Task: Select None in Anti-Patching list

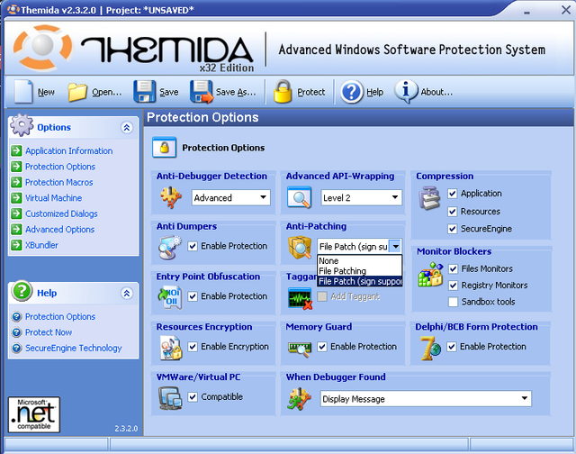Action: pyautogui.click(x=360, y=261)
